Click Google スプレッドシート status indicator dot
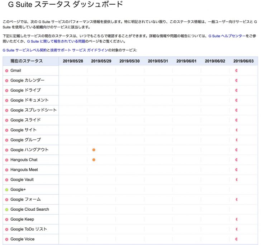The height and width of the screenshot is (245, 261). click(7, 111)
